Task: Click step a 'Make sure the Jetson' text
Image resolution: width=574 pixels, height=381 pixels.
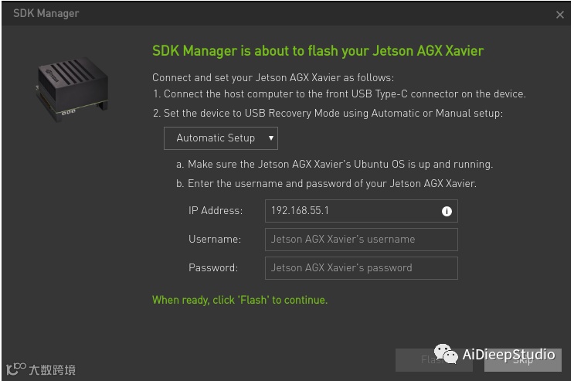Action: click(335, 164)
